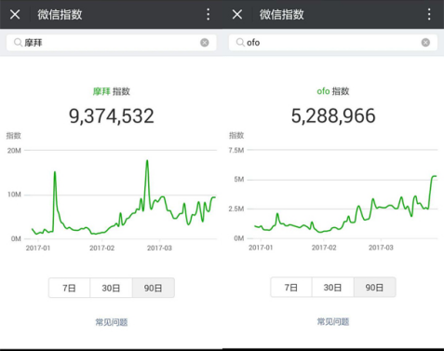
Task: Select the 30日 range in the 摩拜 chart
Action: coord(111,288)
